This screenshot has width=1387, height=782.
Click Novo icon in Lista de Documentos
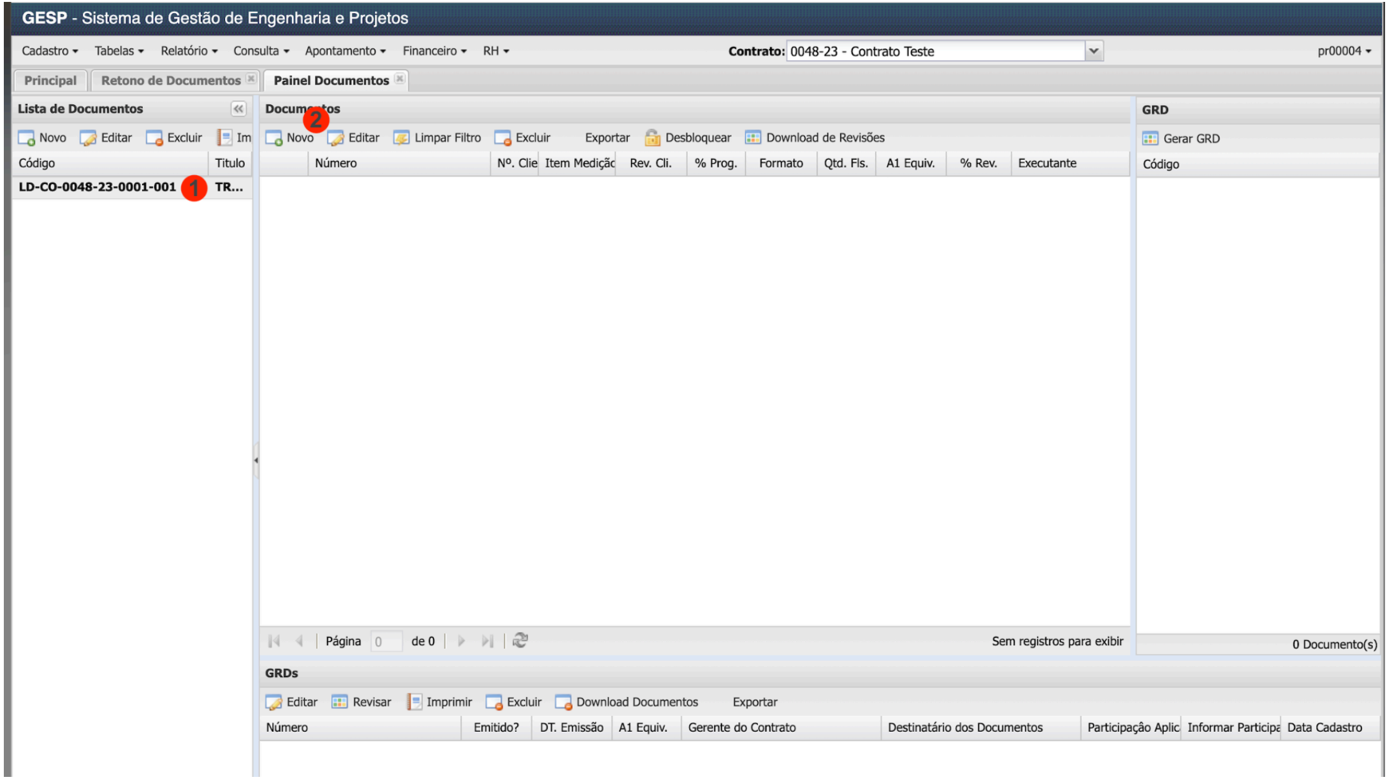[27, 138]
